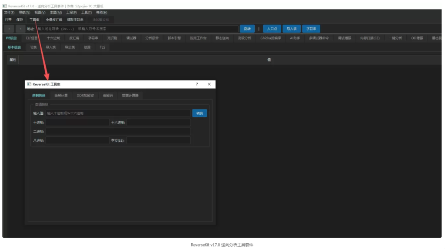Select the 导入表 sub-tab
This screenshot has width=445, height=249.
51,47
